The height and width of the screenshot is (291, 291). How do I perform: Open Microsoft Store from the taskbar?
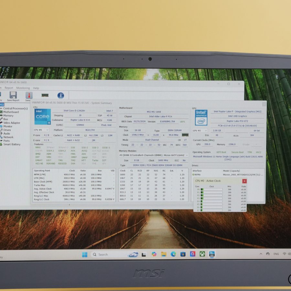pos(183,254)
